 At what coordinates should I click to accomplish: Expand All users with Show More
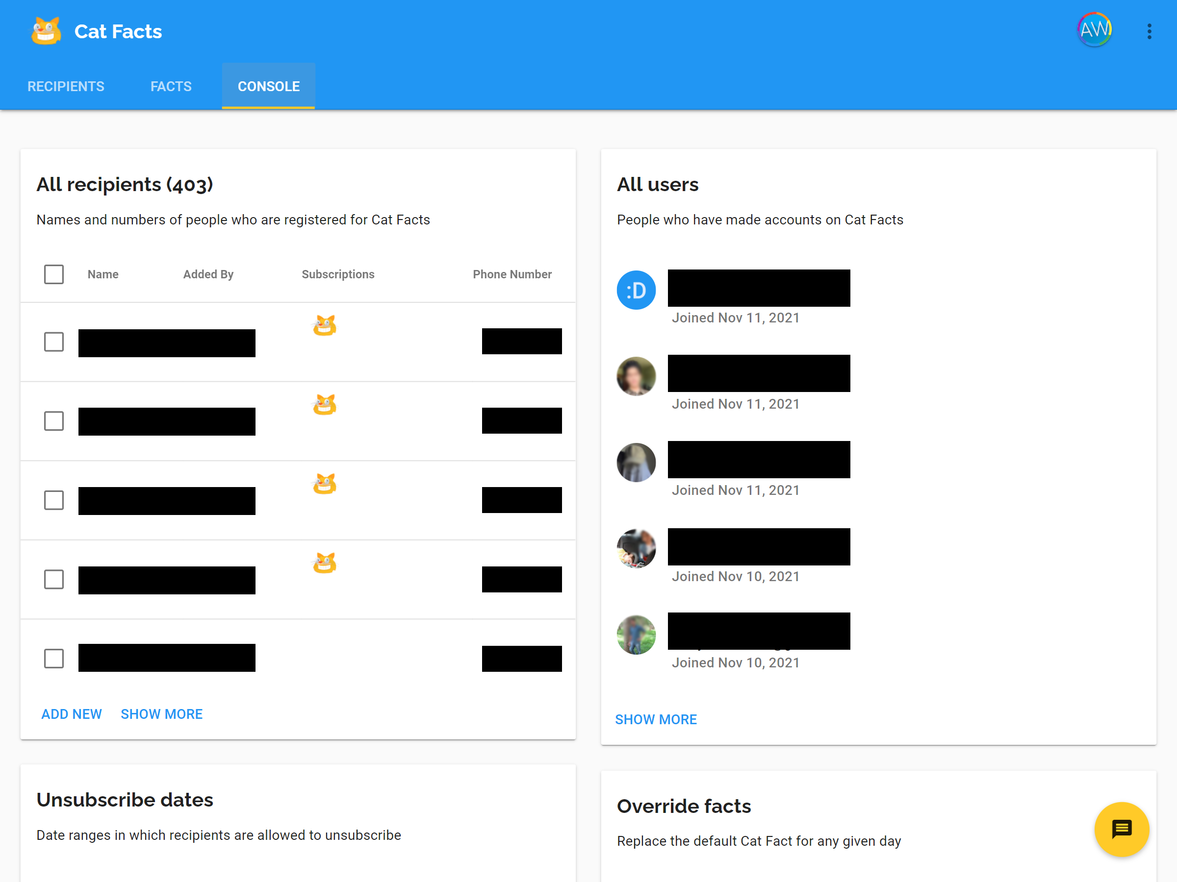tap(656, 719)
